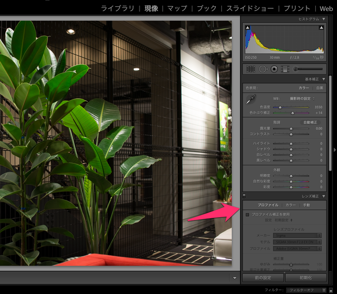Toggle highlight clipping indicator in histogram
Image resolution: width=337 pixels, height=294 pixels.
coord(321,27)
